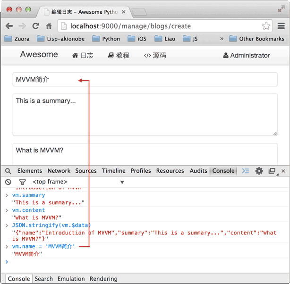Click the DevTools inspect element magnifier icon
Image resolution: width=290 pixels, height=284 pixels.
8,171
